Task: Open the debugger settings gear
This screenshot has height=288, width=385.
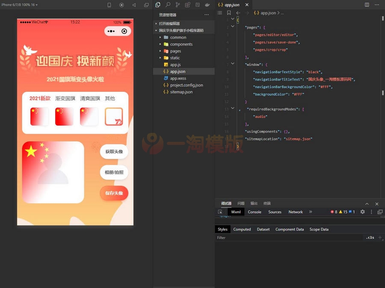Action: 362,212
